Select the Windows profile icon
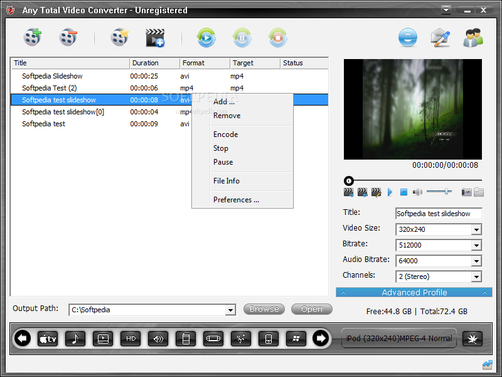The width and height of the screenshot is (502, 377). 296,339
